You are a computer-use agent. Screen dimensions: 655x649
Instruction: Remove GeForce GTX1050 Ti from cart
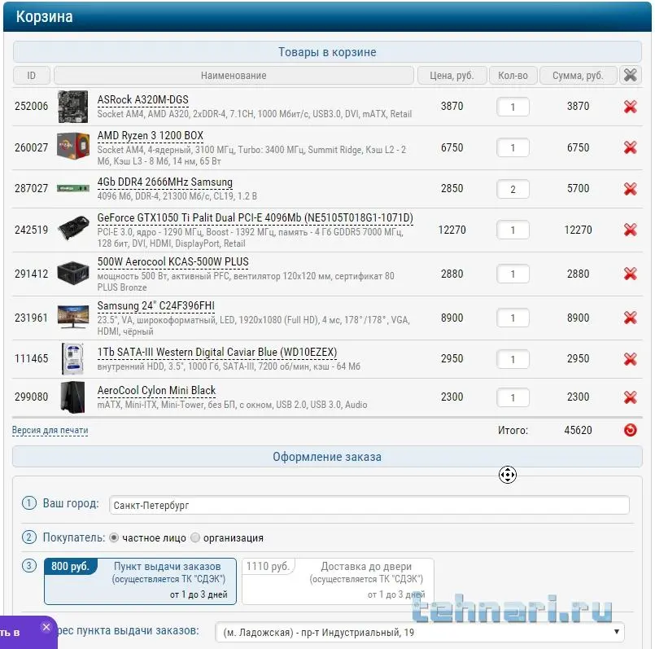pyautogui.click(x=630, y=230)
